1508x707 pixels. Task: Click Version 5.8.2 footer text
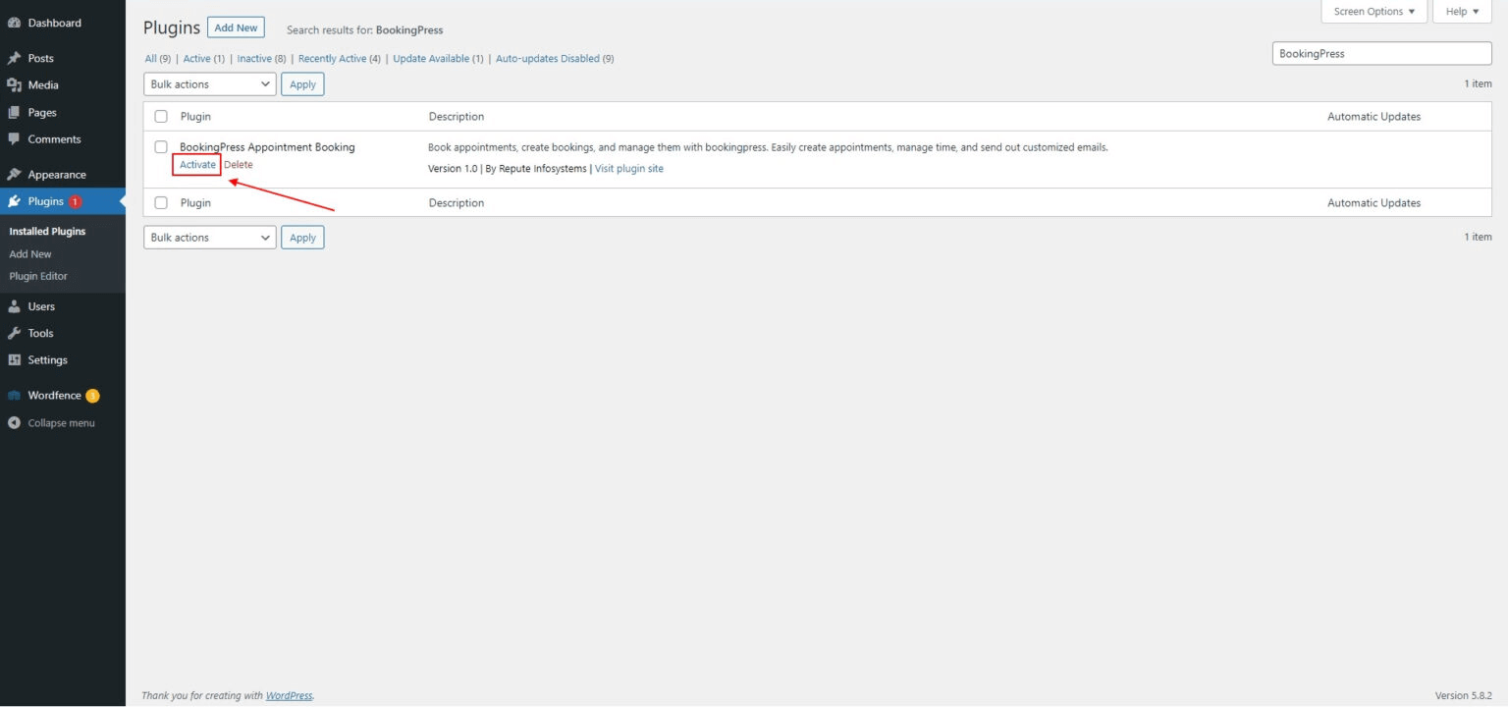click(x=1464, y=695)
